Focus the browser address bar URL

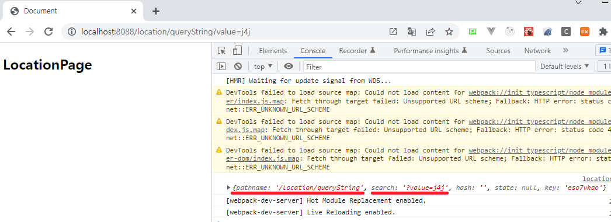coord(166,32)
